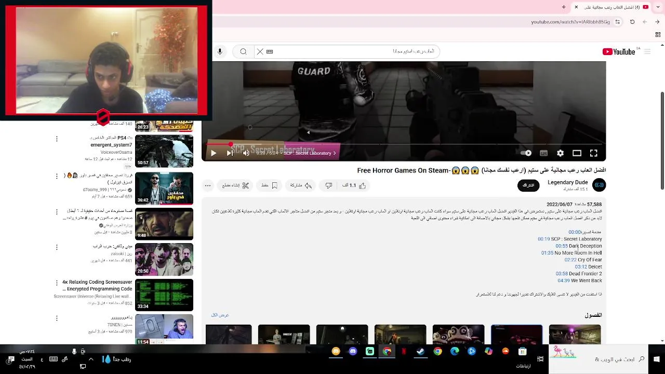Open the Windows Start menu
Screen dimensions: 665x374
click(x=657, y=359)
